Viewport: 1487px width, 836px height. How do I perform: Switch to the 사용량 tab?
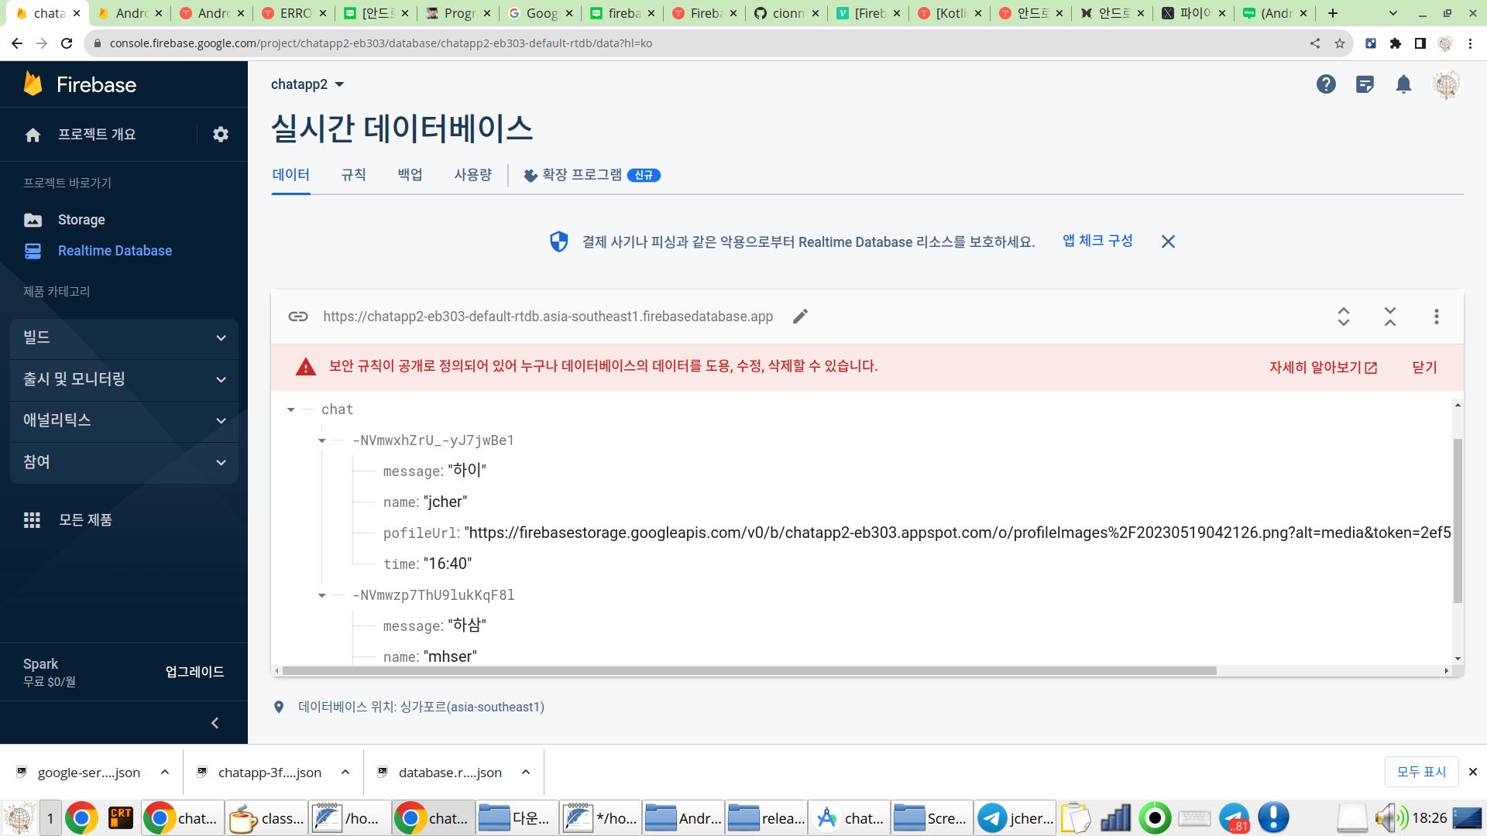(x=473, y=175)
